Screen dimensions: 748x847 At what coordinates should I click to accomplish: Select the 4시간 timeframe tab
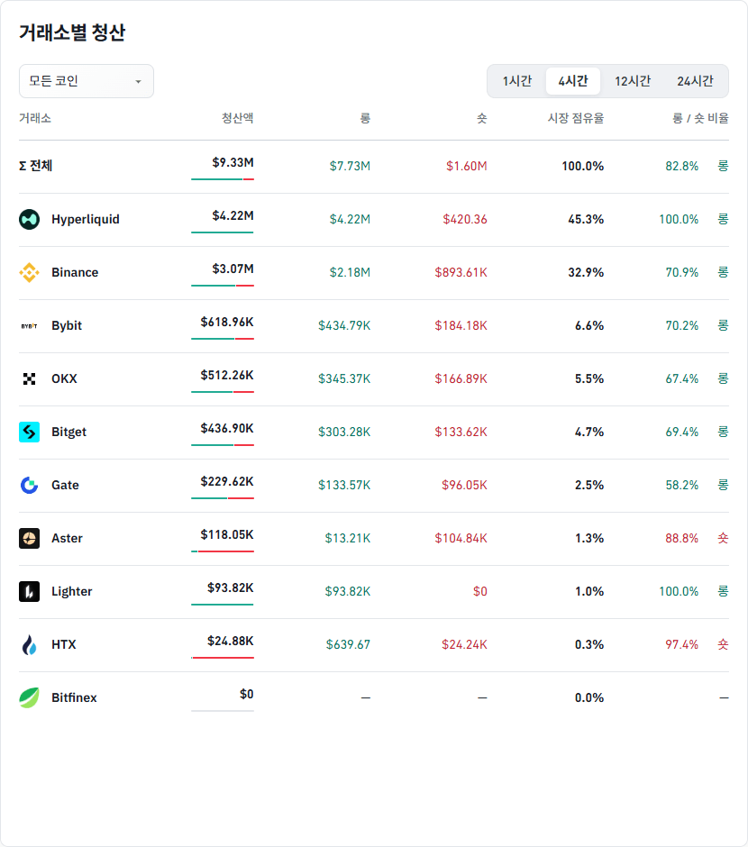coord(573,81)
